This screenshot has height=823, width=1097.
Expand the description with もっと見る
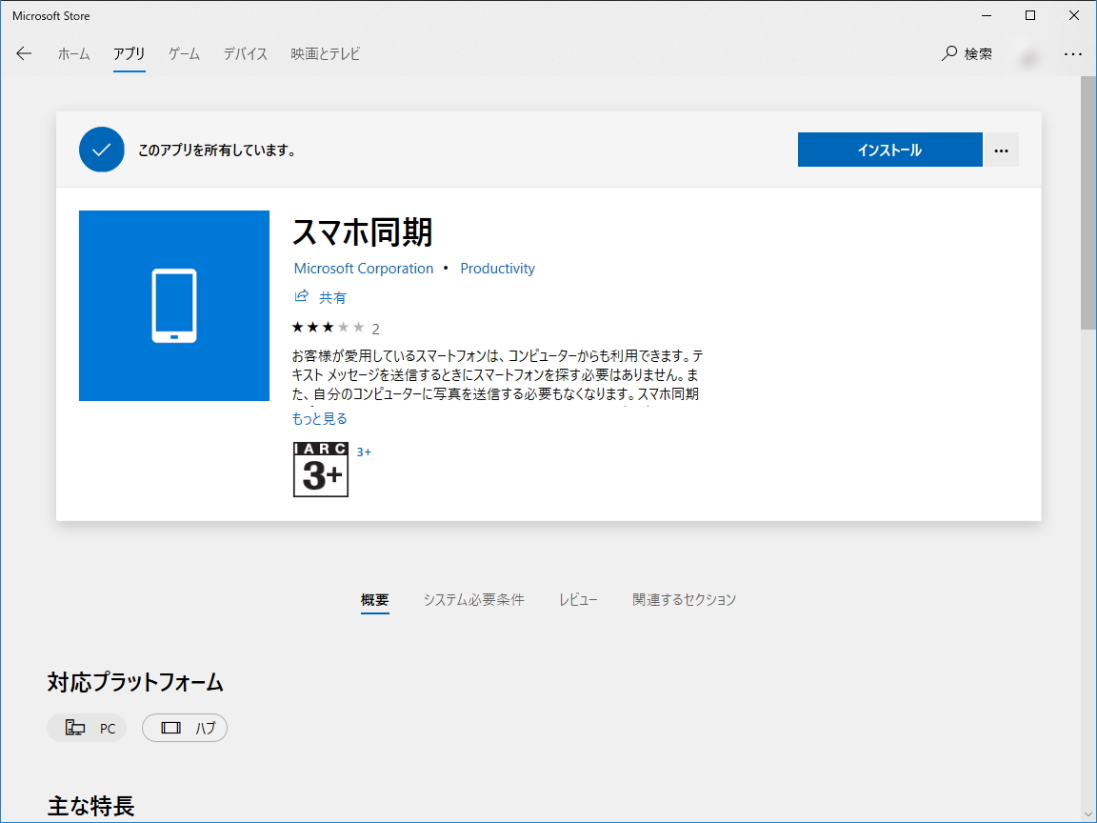[x=319, y=418]
